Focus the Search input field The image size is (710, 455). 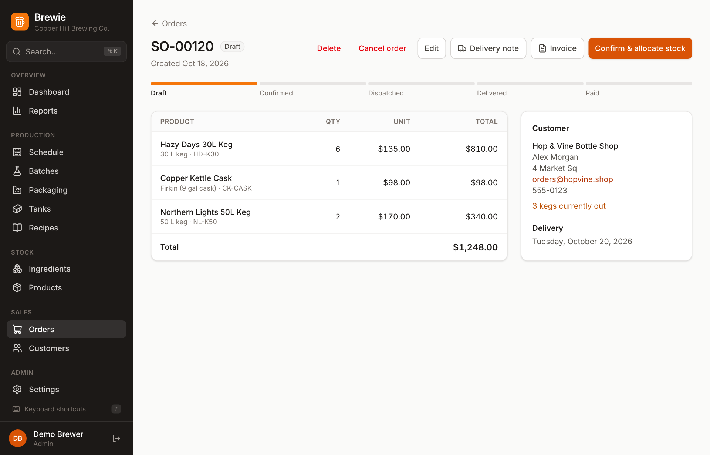coord(67,51)
